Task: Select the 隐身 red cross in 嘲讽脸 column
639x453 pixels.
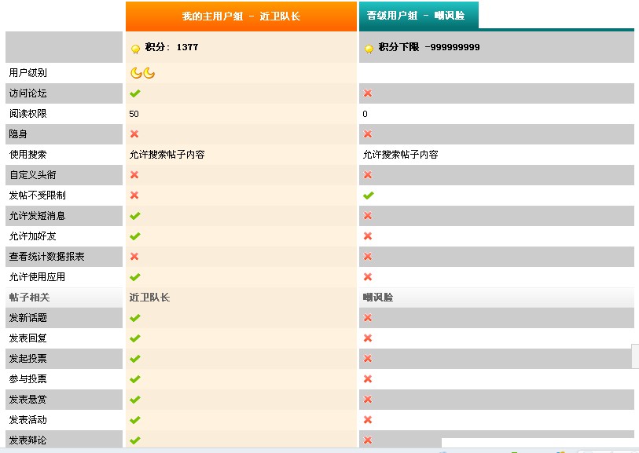Action: (368, 134)
